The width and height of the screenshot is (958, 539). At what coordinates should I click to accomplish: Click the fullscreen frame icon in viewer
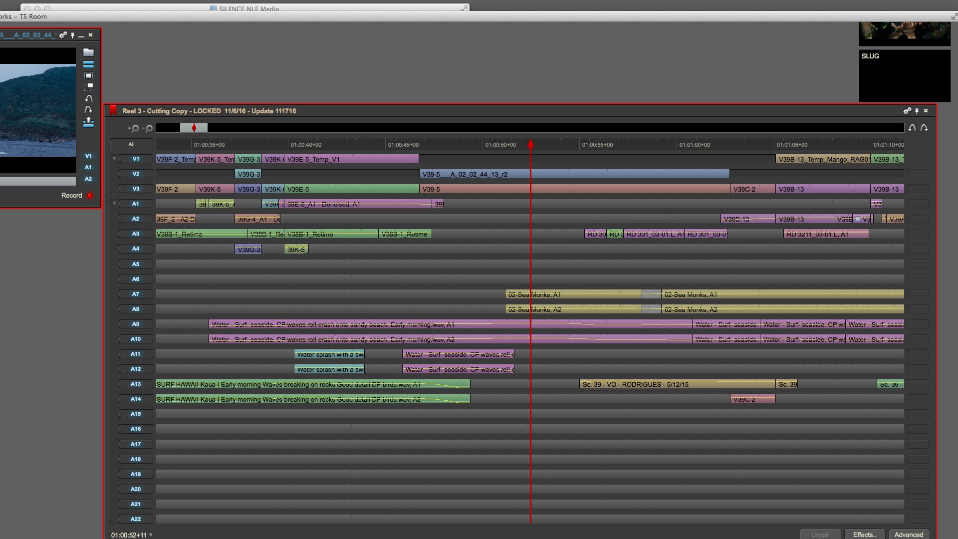tap(88, 76)
